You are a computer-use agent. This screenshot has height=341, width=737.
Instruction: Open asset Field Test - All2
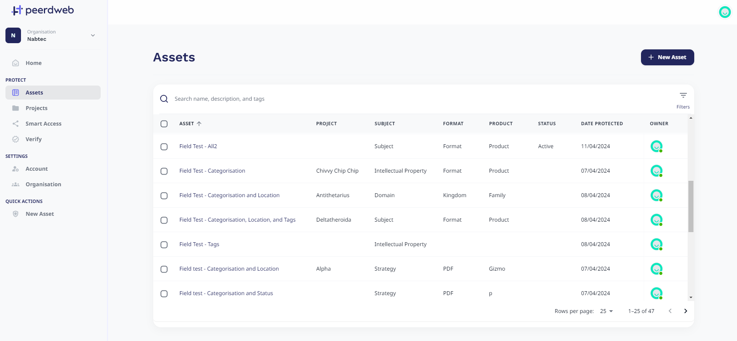(x=198, y=146)
